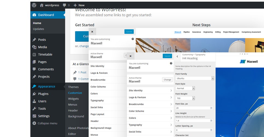Expand Social links in front customizer
The width and height of the screenshot is (264, 137).
tap(150, 132)
